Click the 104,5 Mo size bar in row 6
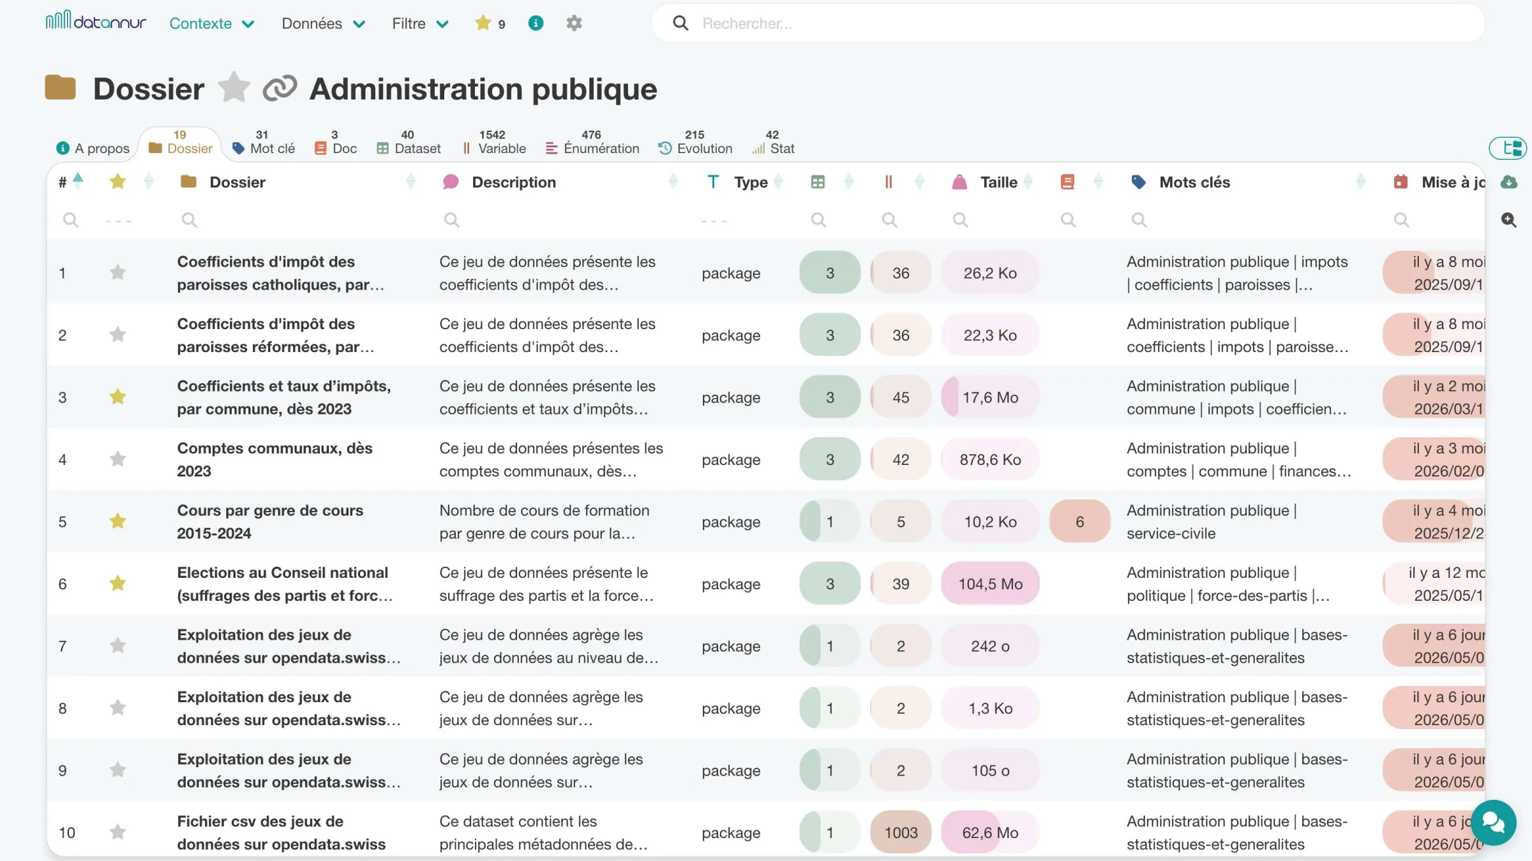The image size is (1532, 861). [x=990, y=584]
